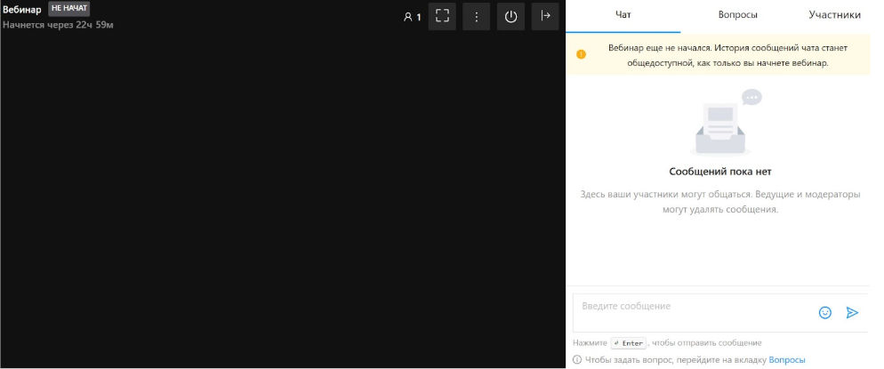This screenshot has height=369, width=884.
Task: Click the info icon beside question hint
Action: pyautogui.click(x=577, y=360)
